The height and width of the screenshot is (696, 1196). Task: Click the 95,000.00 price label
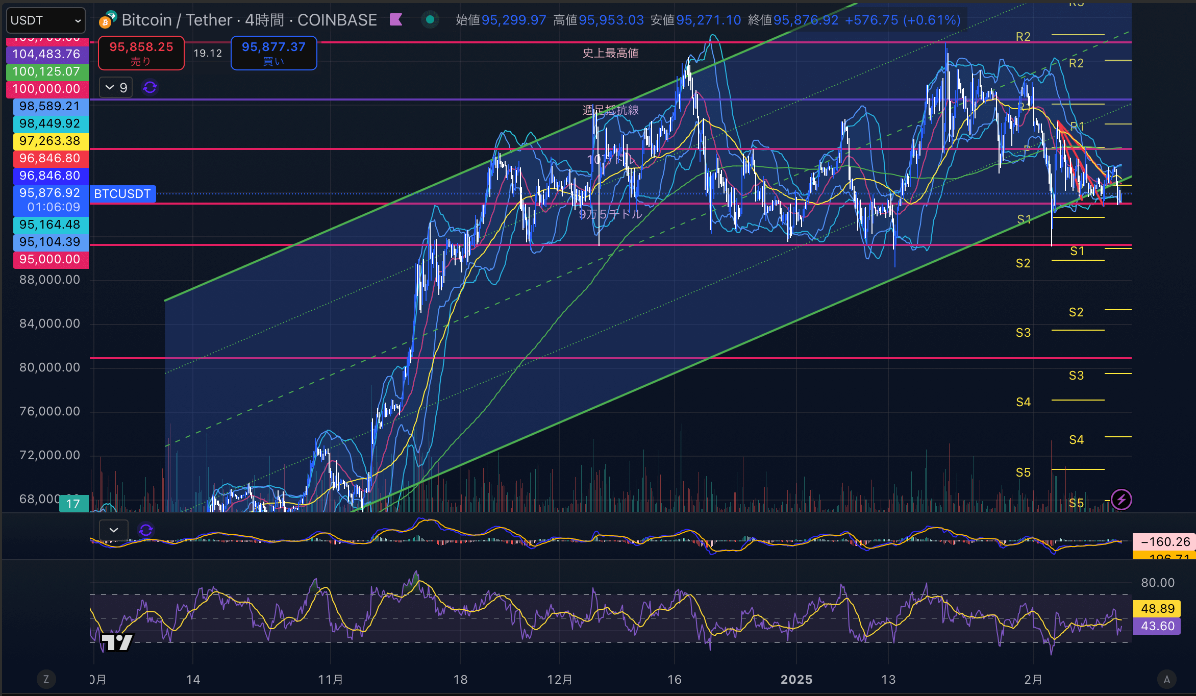pos(50,259)
